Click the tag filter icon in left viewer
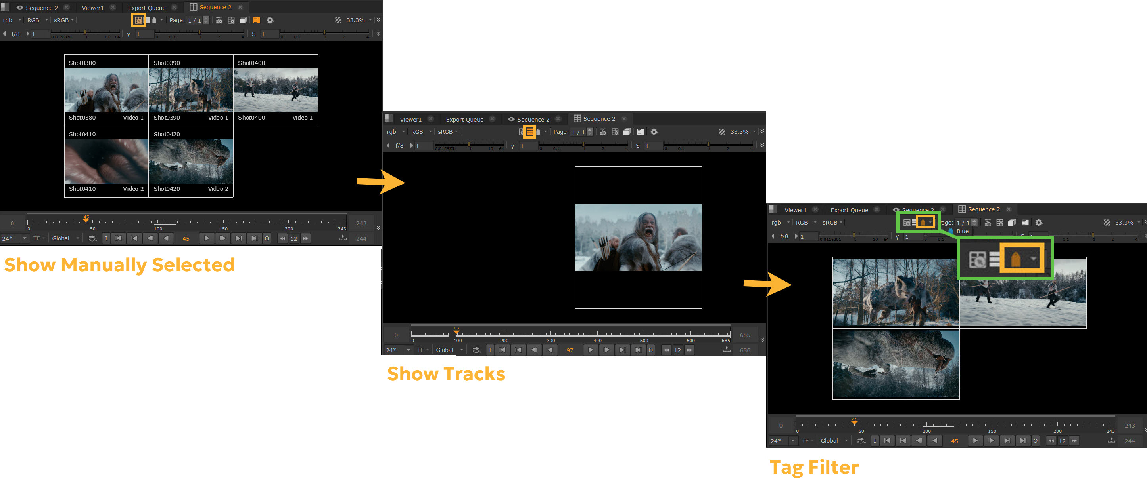 click(x=154, y=20)
